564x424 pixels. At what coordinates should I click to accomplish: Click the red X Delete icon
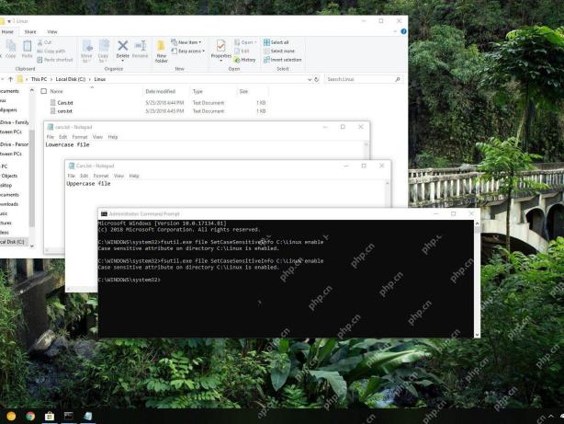coord(123,46)
